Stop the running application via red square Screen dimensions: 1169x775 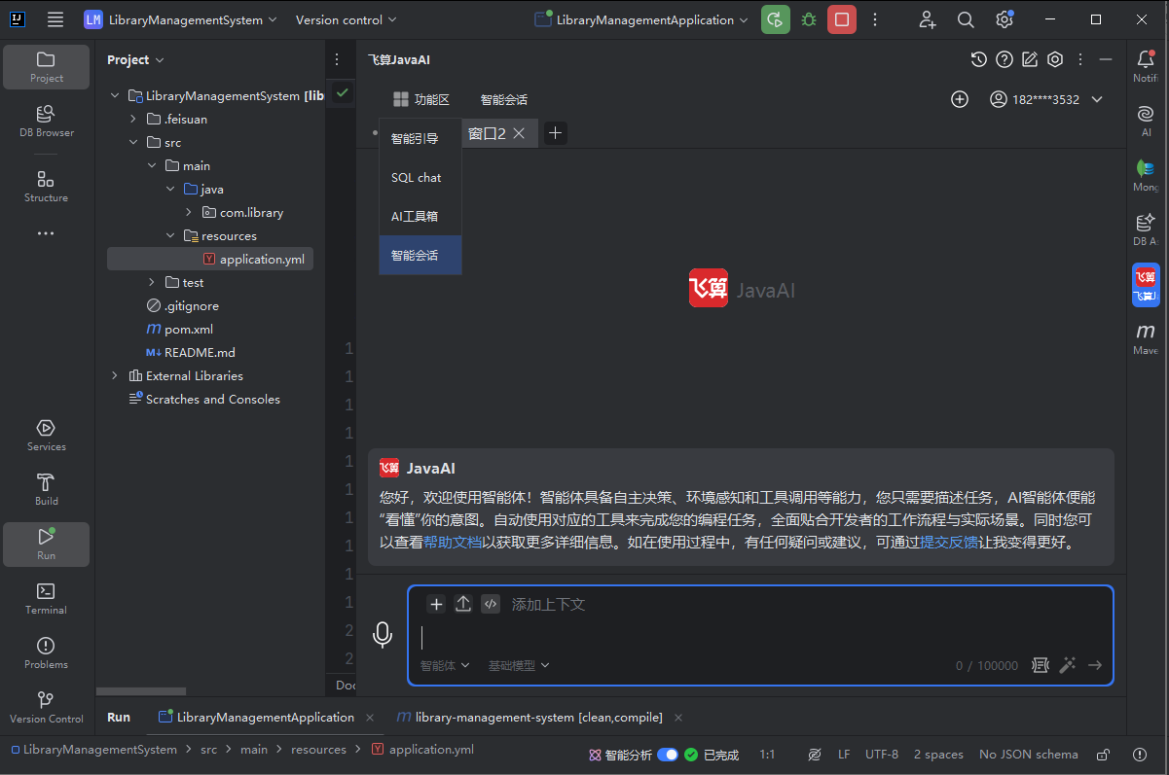click(x=842, y=19)
